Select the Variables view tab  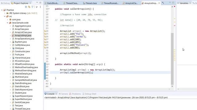[x=184, y=3]
